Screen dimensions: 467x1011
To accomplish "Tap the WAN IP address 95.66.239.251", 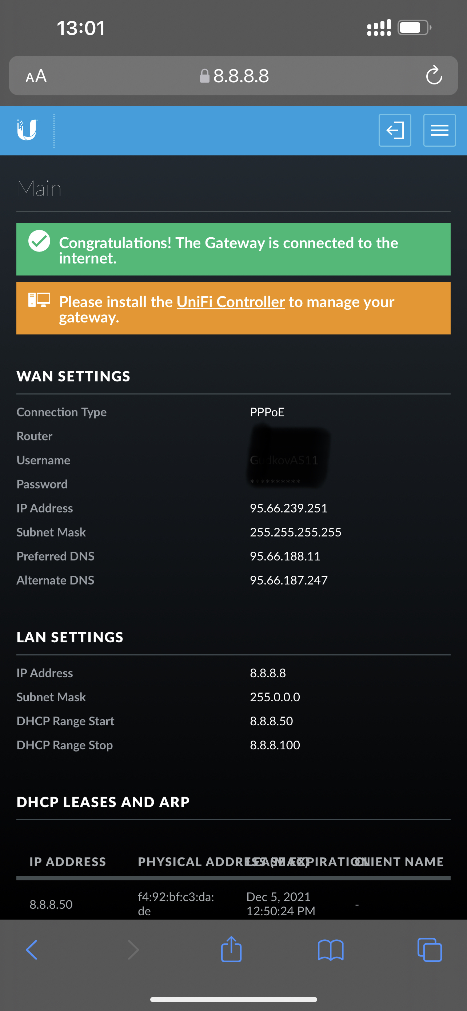I will (x=288, y=508).
